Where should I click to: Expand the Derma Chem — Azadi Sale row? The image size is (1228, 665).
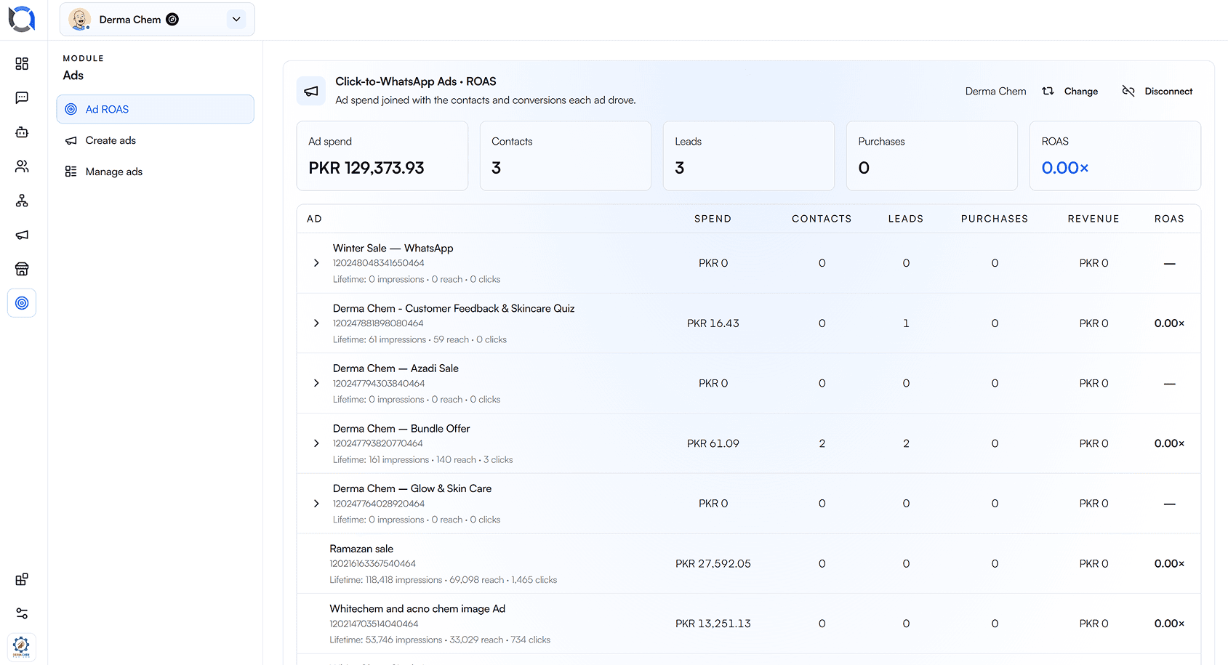tap(316, 383)
